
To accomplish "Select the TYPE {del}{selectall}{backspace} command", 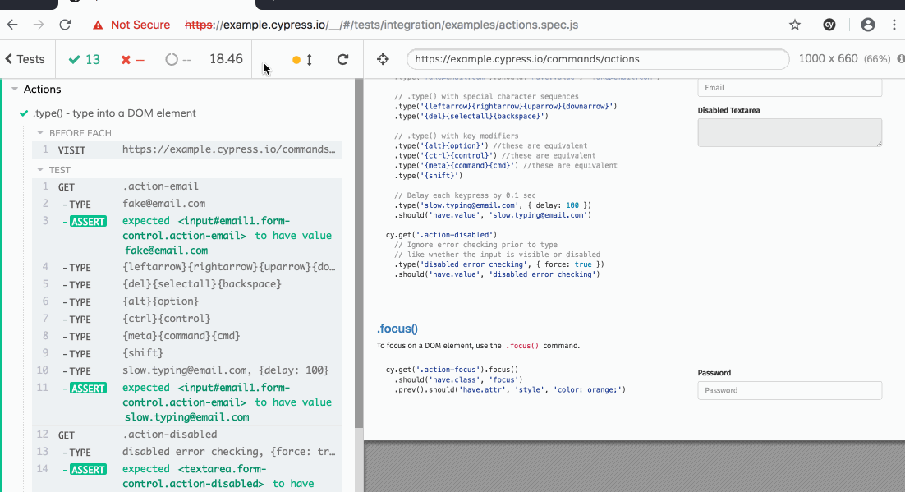I will click(187, 285).
